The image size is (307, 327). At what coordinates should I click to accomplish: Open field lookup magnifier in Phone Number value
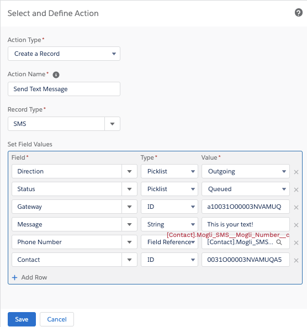pos(279,242)
